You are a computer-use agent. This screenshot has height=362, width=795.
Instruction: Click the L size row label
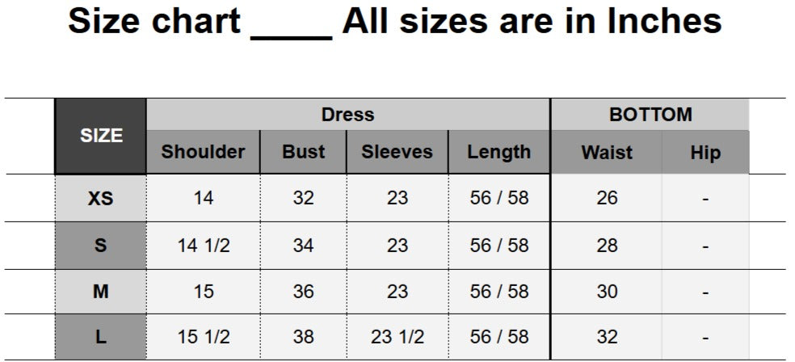(x=101, y=337)
